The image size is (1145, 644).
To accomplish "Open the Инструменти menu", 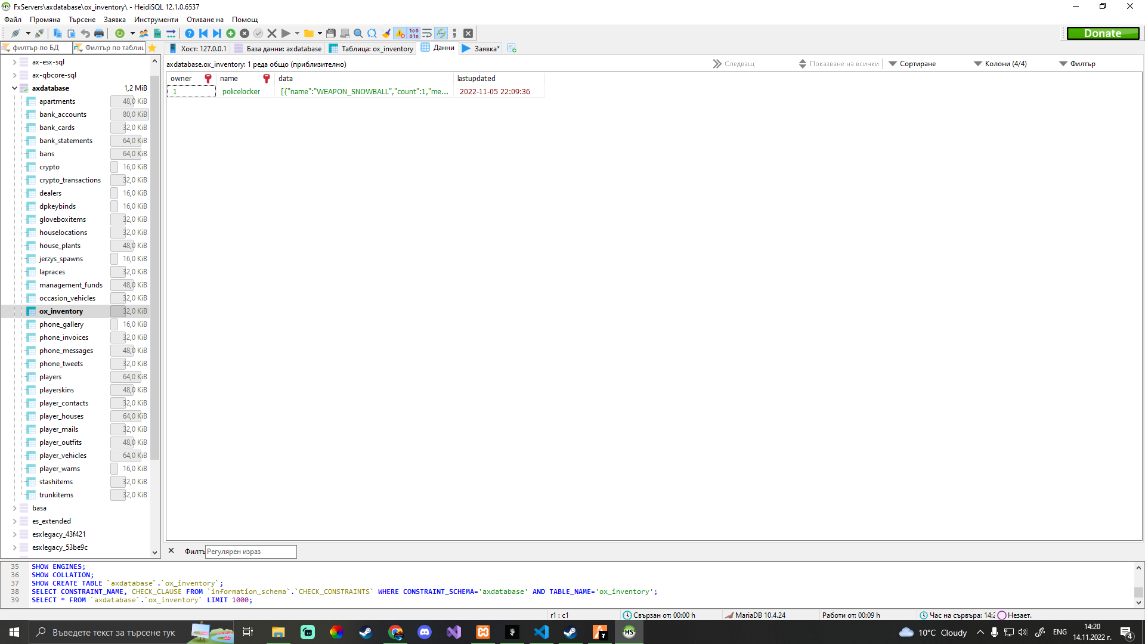I will point(155,19).
